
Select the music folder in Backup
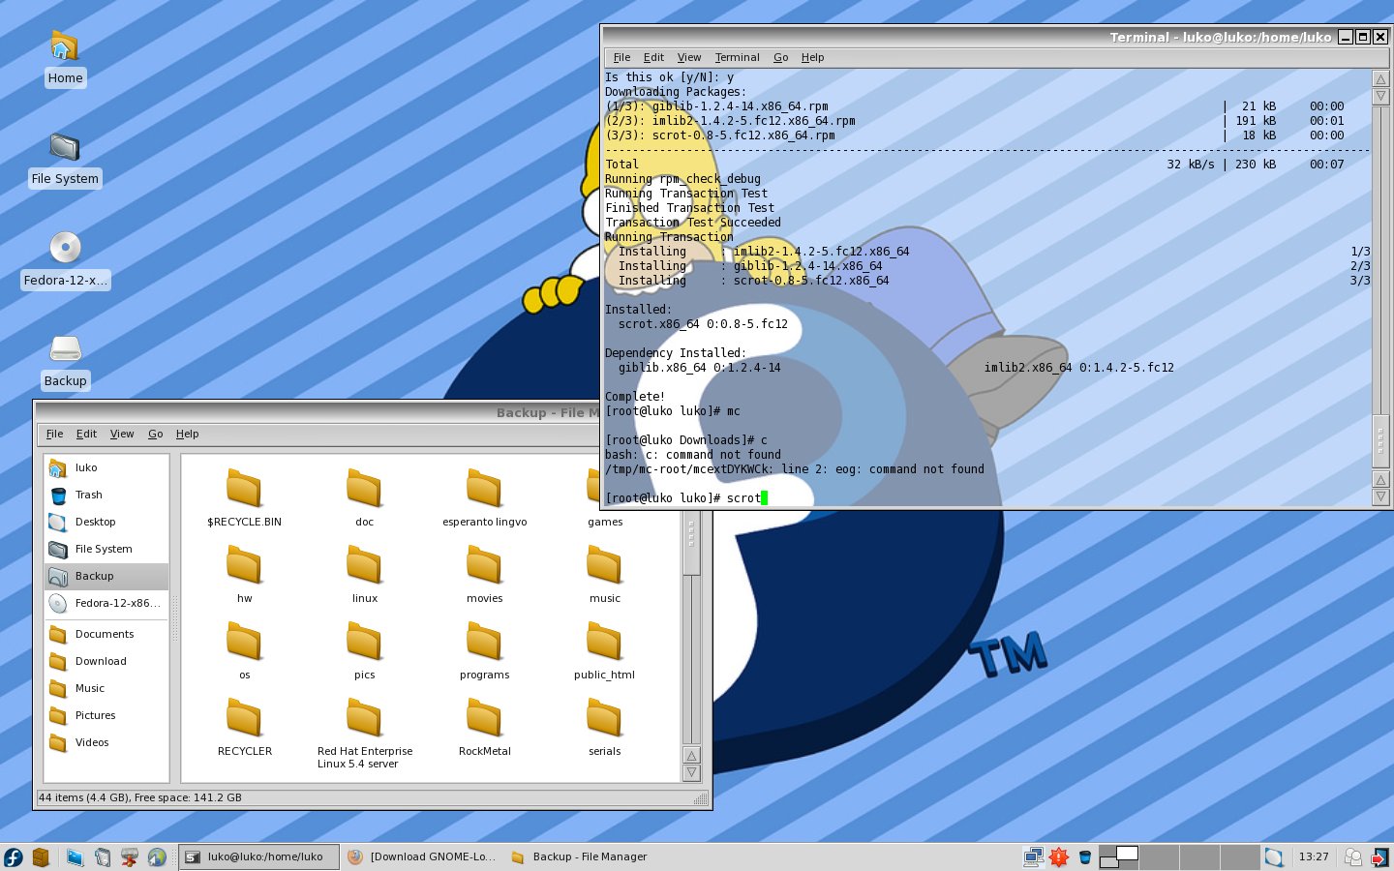coord(604,574)
